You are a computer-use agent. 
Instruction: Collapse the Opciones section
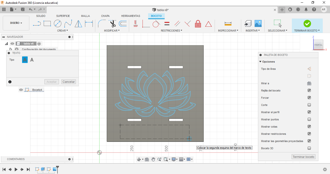[x=260, y=62]
